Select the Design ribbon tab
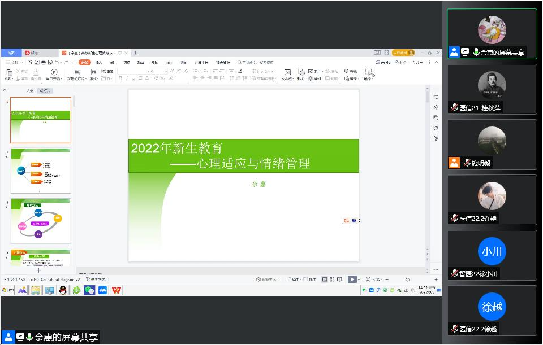This screenshot has height=345, width=543. pos(113,62)
